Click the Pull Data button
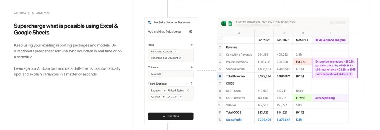This screenshot has width=380, height=130. click(x=171, y=116)
